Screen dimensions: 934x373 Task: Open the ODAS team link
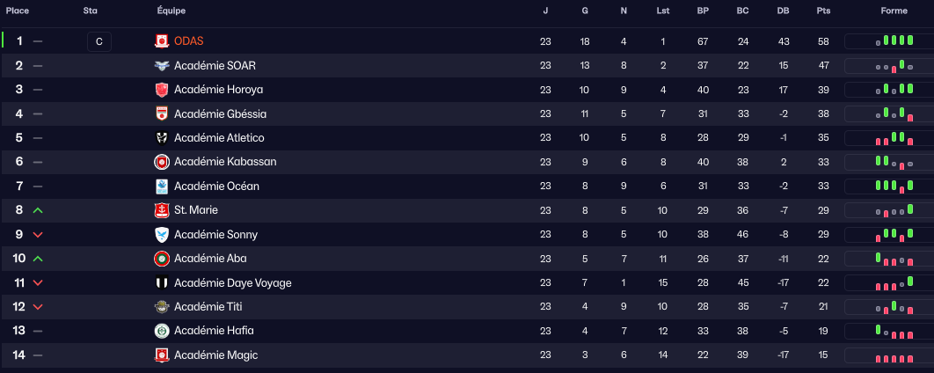point(189,41)
